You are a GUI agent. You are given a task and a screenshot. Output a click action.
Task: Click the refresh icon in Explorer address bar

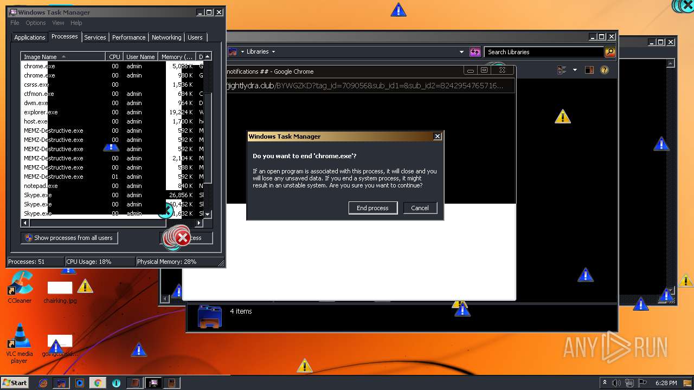475,52
